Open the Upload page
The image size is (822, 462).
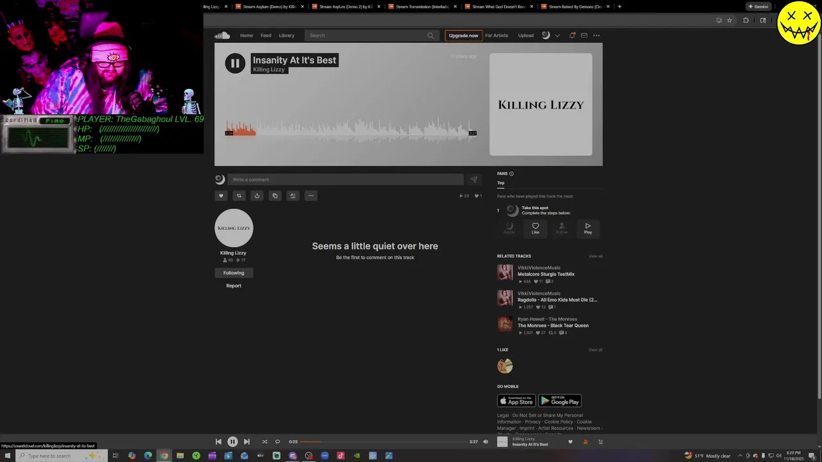[x=526, y=35]
